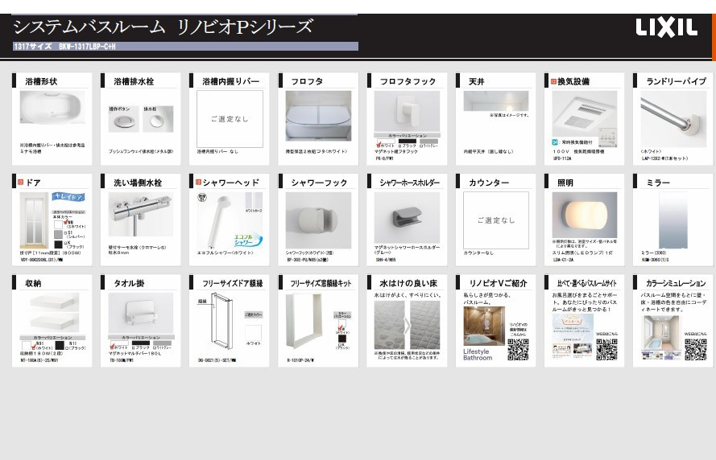Click the ミラー mirror image
Screen dimensions: 716x460
673,220
